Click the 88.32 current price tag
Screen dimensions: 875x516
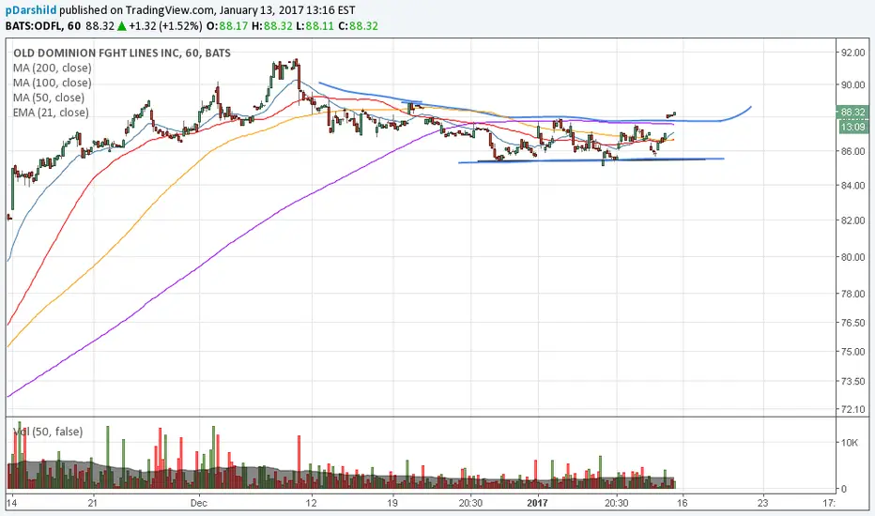852,113
